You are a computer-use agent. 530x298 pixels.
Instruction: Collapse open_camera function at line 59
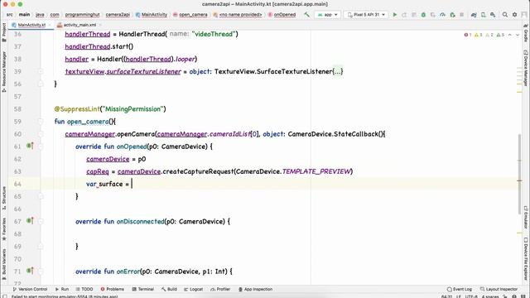pyautogui.click(x=41, y=122)
